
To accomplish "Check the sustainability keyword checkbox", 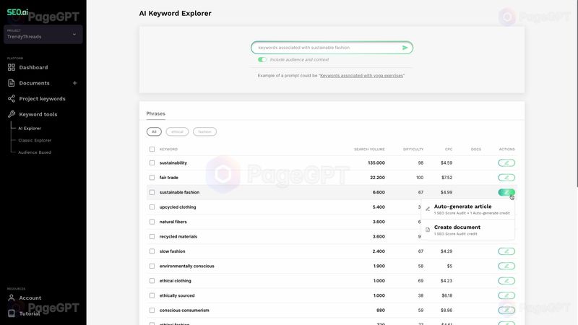I will pos(152,163).
